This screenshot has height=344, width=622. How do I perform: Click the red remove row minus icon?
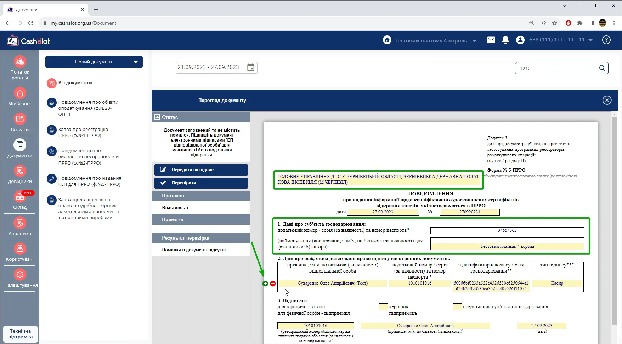pyautogui.click(x=273, y=283)
